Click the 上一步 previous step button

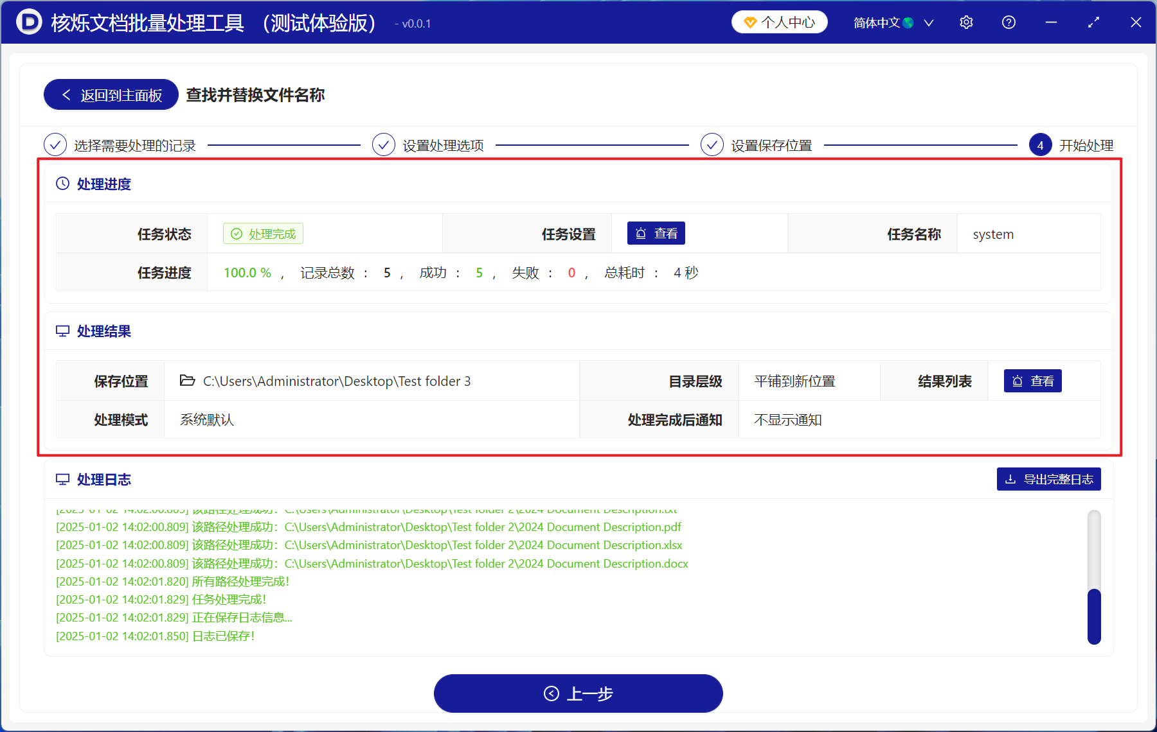pyautogui.click(x=578, y=693)
